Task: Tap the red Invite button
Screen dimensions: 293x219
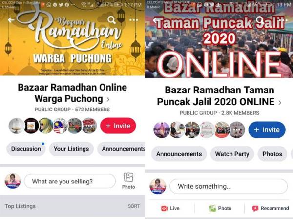Action: click(118, 126)
